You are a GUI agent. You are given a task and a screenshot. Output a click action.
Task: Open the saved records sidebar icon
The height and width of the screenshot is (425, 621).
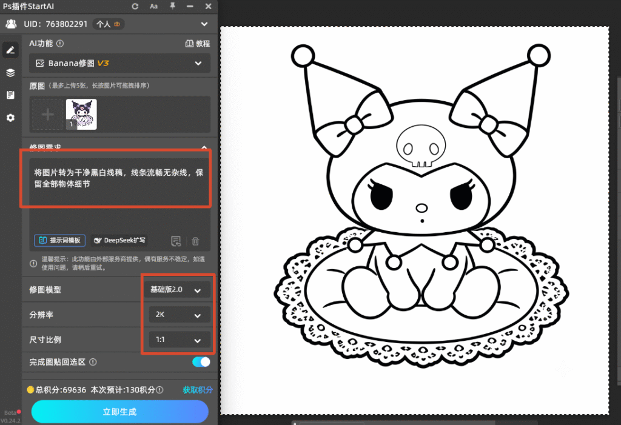[10, 95]
